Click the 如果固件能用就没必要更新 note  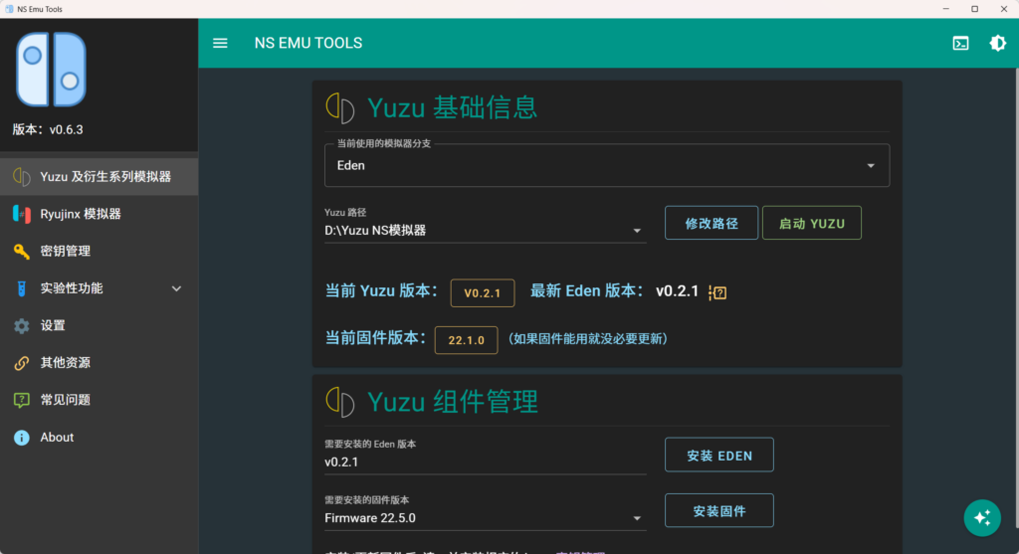[588, 339]
